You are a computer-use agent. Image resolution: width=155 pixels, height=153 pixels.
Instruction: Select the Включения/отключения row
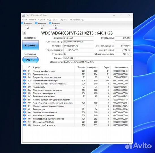point(76,96)
